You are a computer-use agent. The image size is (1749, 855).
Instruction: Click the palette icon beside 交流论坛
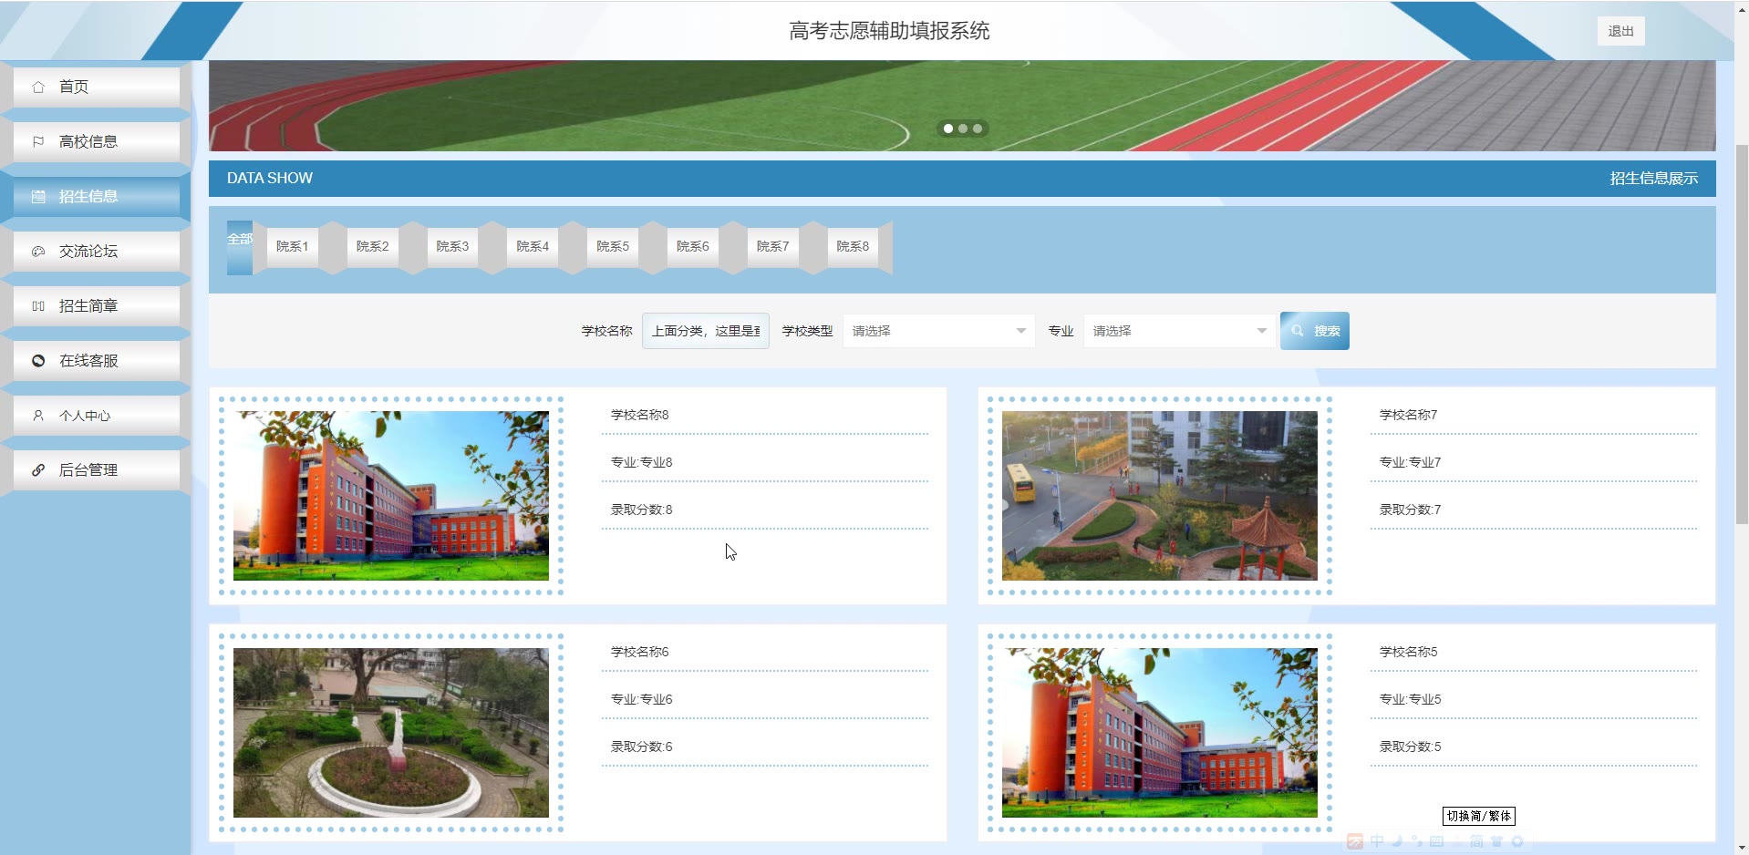click(38, 252)
